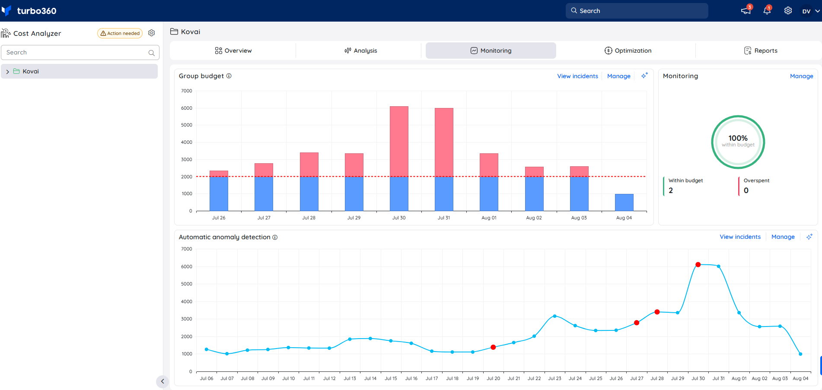Click the anomaly detection info icon
Viewport: 822px width, 390px height.
275,237
